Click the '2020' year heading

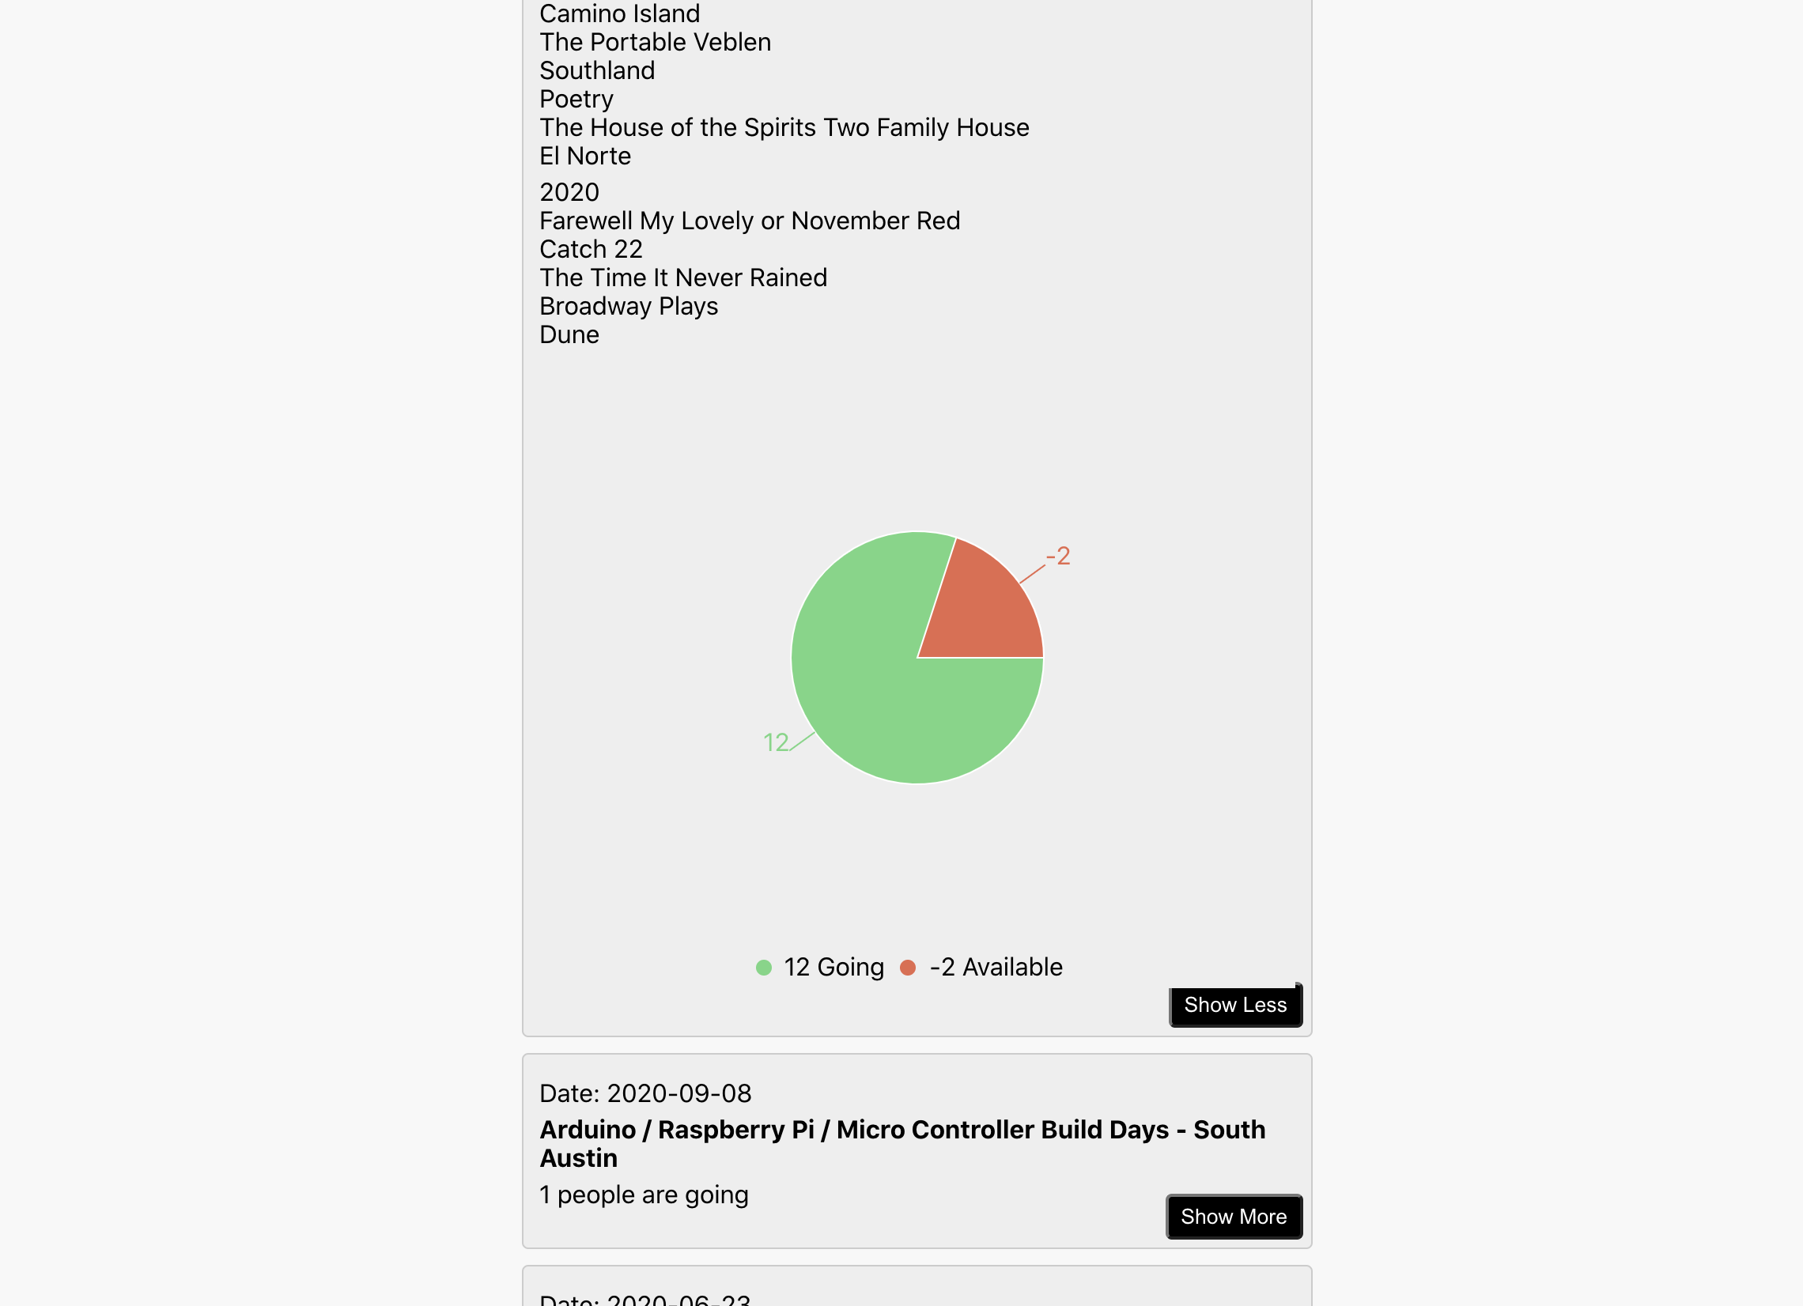point(569,192)
